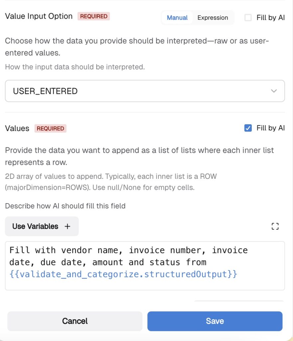Click the plus icon beside Use Variables

tap(67, 226)
